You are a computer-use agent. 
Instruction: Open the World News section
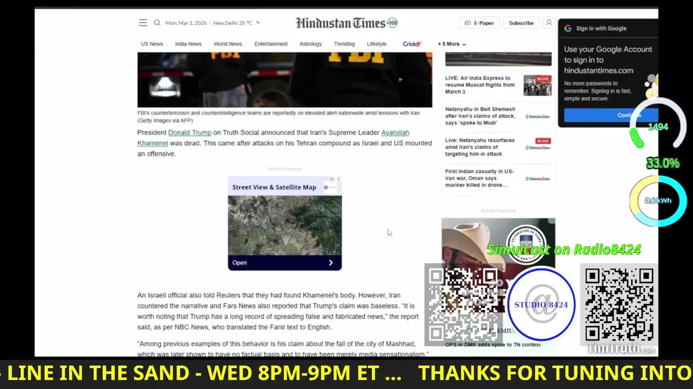[x=227, y=44]
